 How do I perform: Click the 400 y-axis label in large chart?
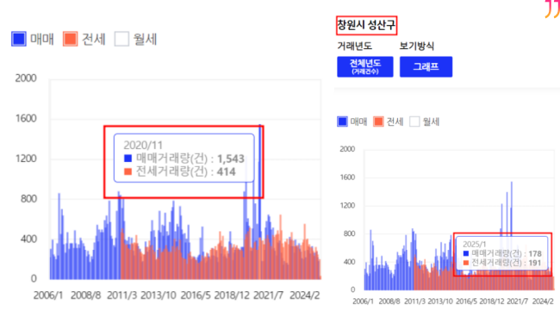tap(28, 239)
